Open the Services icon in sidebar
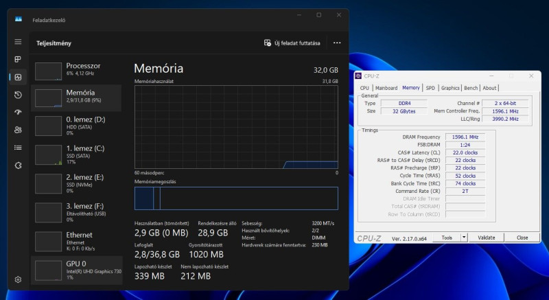 [18, 165]
